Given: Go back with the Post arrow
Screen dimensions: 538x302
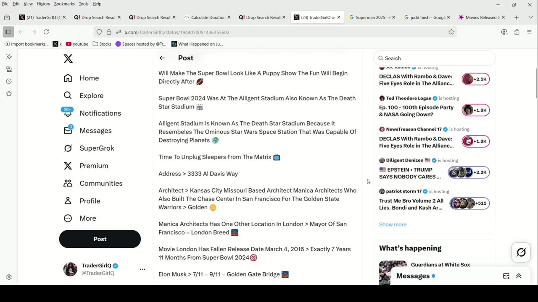Looking at the screenshot, I should pyautogui.click(x=162, y=58).
